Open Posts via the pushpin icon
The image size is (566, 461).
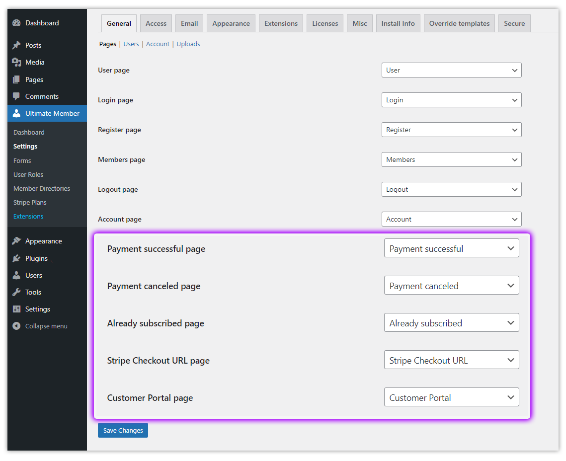tap(16, 45)
